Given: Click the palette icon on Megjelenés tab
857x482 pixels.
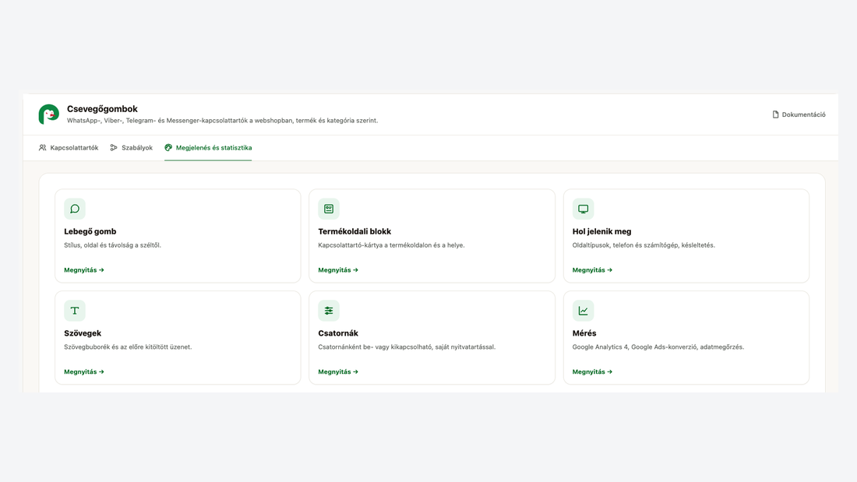Looking at the screenshot, I should tap(168, 147).
